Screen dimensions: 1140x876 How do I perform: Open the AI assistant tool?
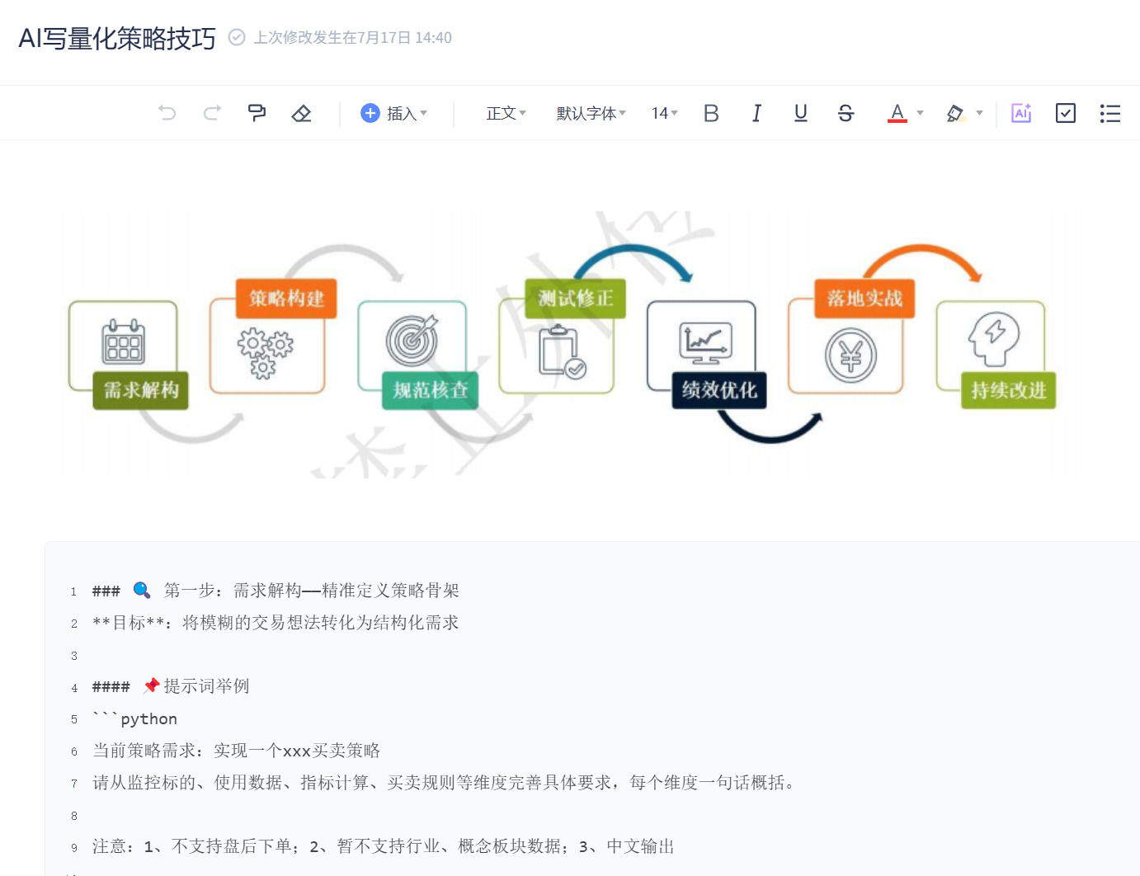(x=1021, y=113)
